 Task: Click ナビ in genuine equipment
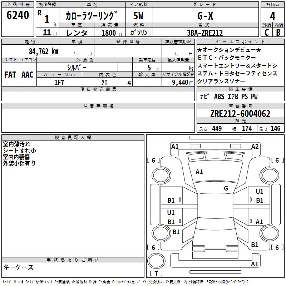click(204, 96)
